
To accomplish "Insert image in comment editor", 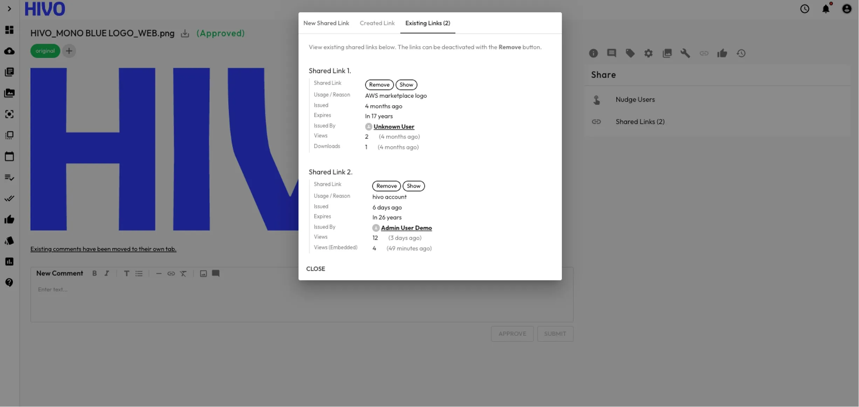I will [203, 273].
